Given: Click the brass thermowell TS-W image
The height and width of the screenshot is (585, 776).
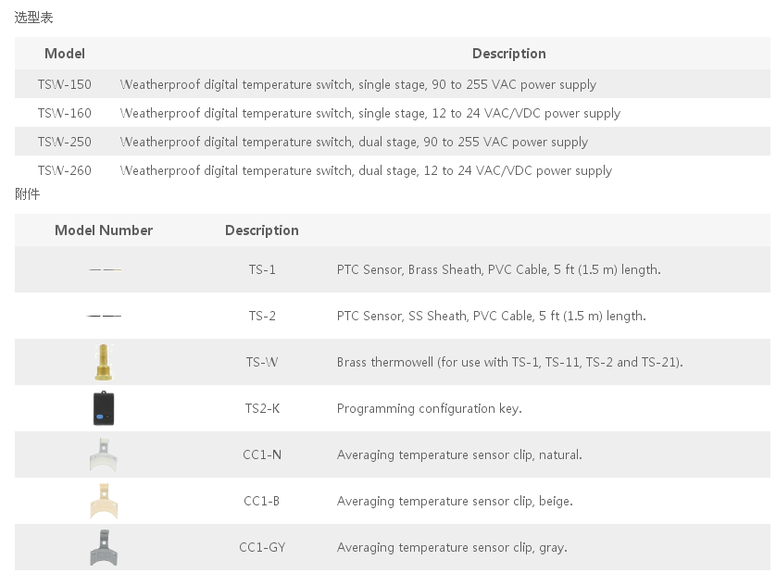Looking at the screenshot, I should tap(104, 363).
